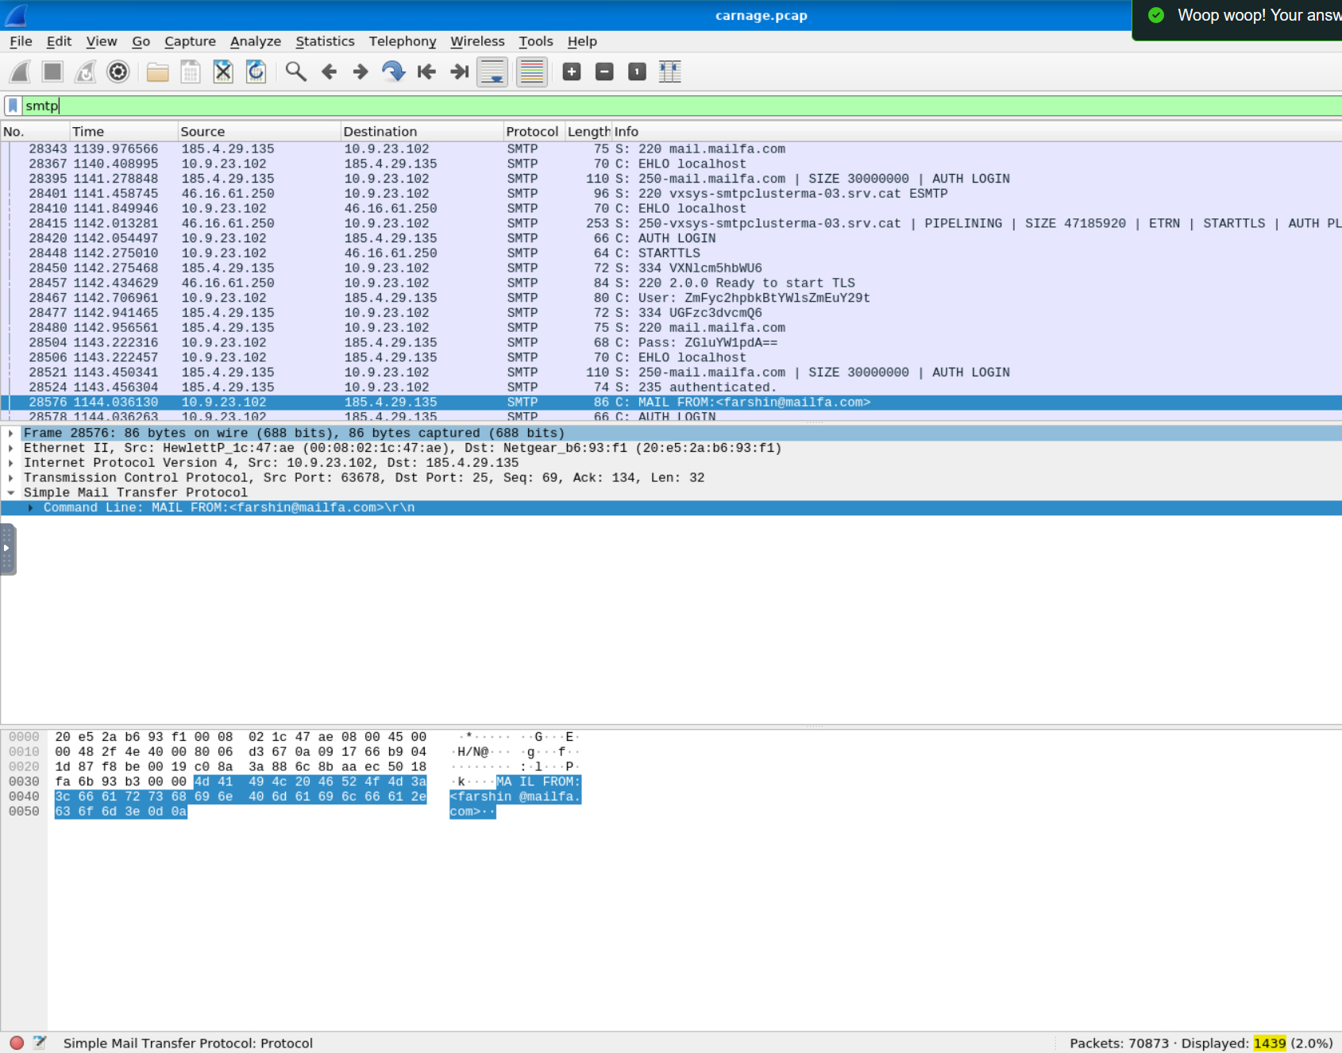Screen dimensions: 1342x1053
Task: Click the Protocol column header
Action: [x=531, y=132]
